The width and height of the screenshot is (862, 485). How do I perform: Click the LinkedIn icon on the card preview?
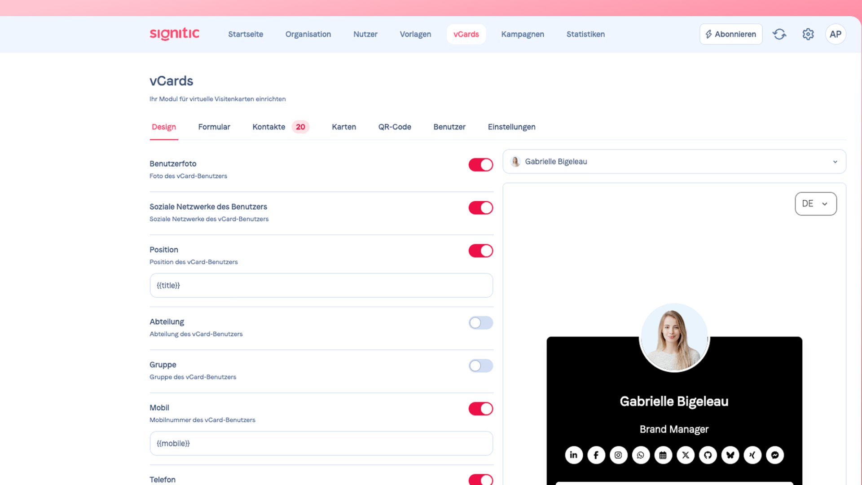tap(574, 455)
